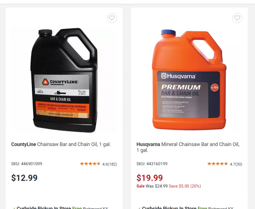
Task: Click the Husqvarna 4.7 star rating icons
Action: (218, 164)
